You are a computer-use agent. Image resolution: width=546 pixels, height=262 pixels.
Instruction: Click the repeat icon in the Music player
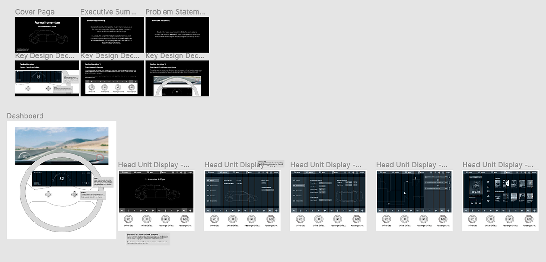(x=488, y=186)
